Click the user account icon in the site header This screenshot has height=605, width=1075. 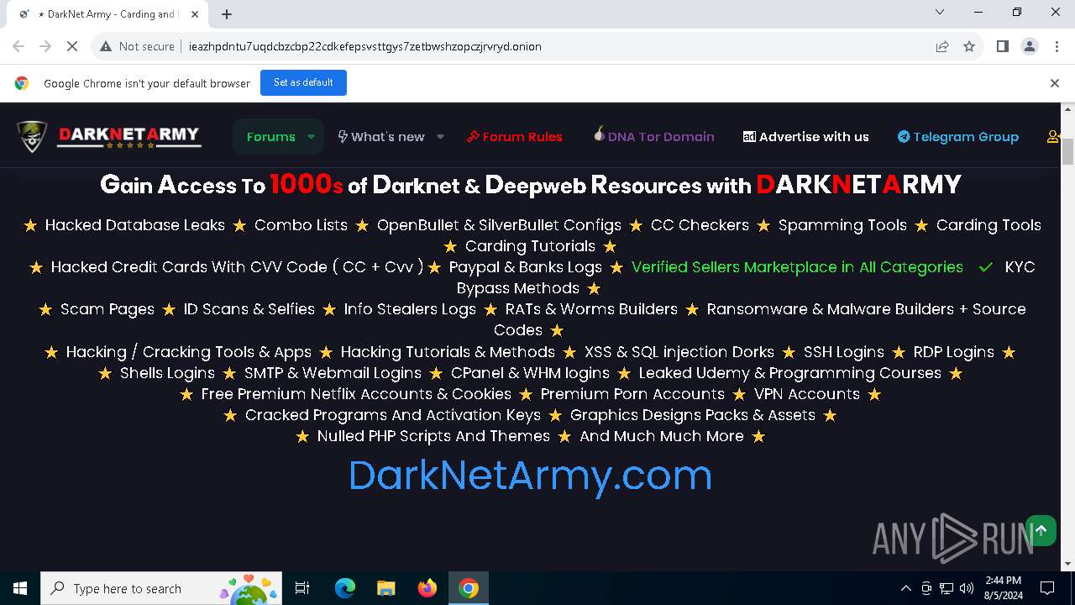pyautogui.click(x=1053, y=137)
